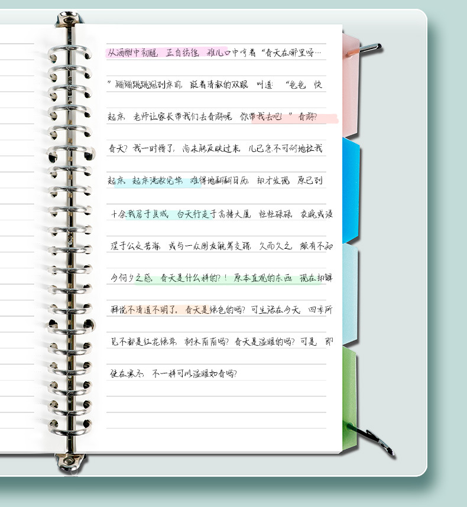Click the text "树木苗苗吗?"
Image resolution: width=467 pixels, height=507 pixels.
tap(207, 342)
